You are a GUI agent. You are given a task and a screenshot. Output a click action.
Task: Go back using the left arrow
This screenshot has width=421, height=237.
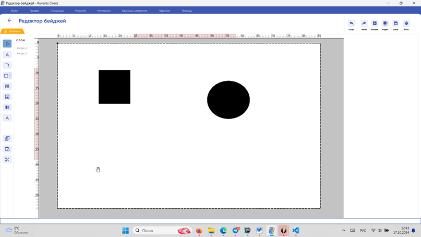[x=9, y=21]
